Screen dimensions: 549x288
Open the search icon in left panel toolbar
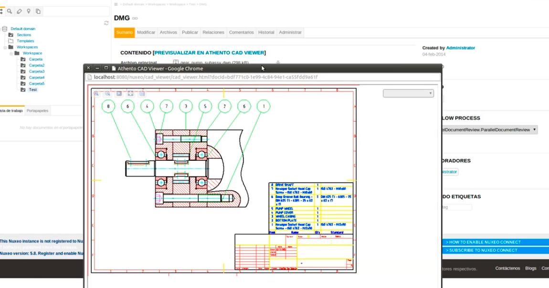[10, 11]
